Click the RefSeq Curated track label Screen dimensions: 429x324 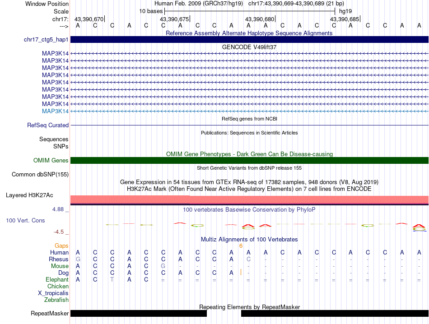[47, 125]
